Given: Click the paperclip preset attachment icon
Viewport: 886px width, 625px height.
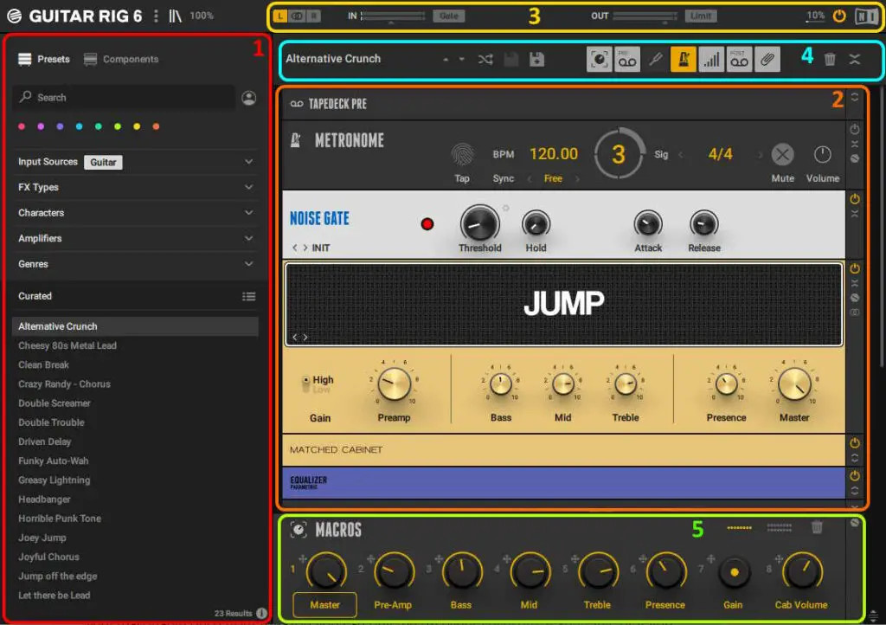Looking at the screenshot, I should 767,59.
